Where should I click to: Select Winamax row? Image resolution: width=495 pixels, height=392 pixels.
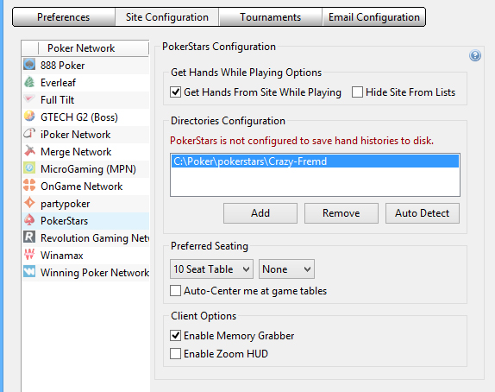tap(85, 255)
